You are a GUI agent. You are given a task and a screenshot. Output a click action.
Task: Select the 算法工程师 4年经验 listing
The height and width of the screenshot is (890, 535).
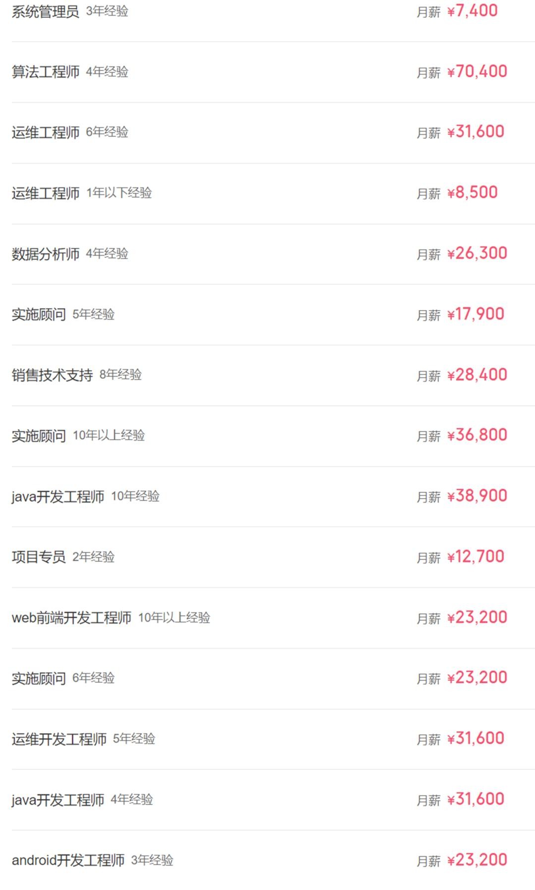pos(46,72)
